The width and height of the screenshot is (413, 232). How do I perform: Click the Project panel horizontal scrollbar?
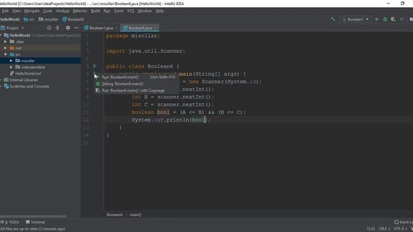[33, 217]
